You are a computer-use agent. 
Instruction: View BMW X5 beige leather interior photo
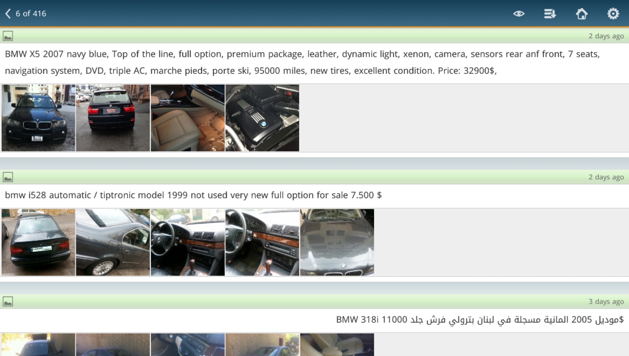point(188,118)
